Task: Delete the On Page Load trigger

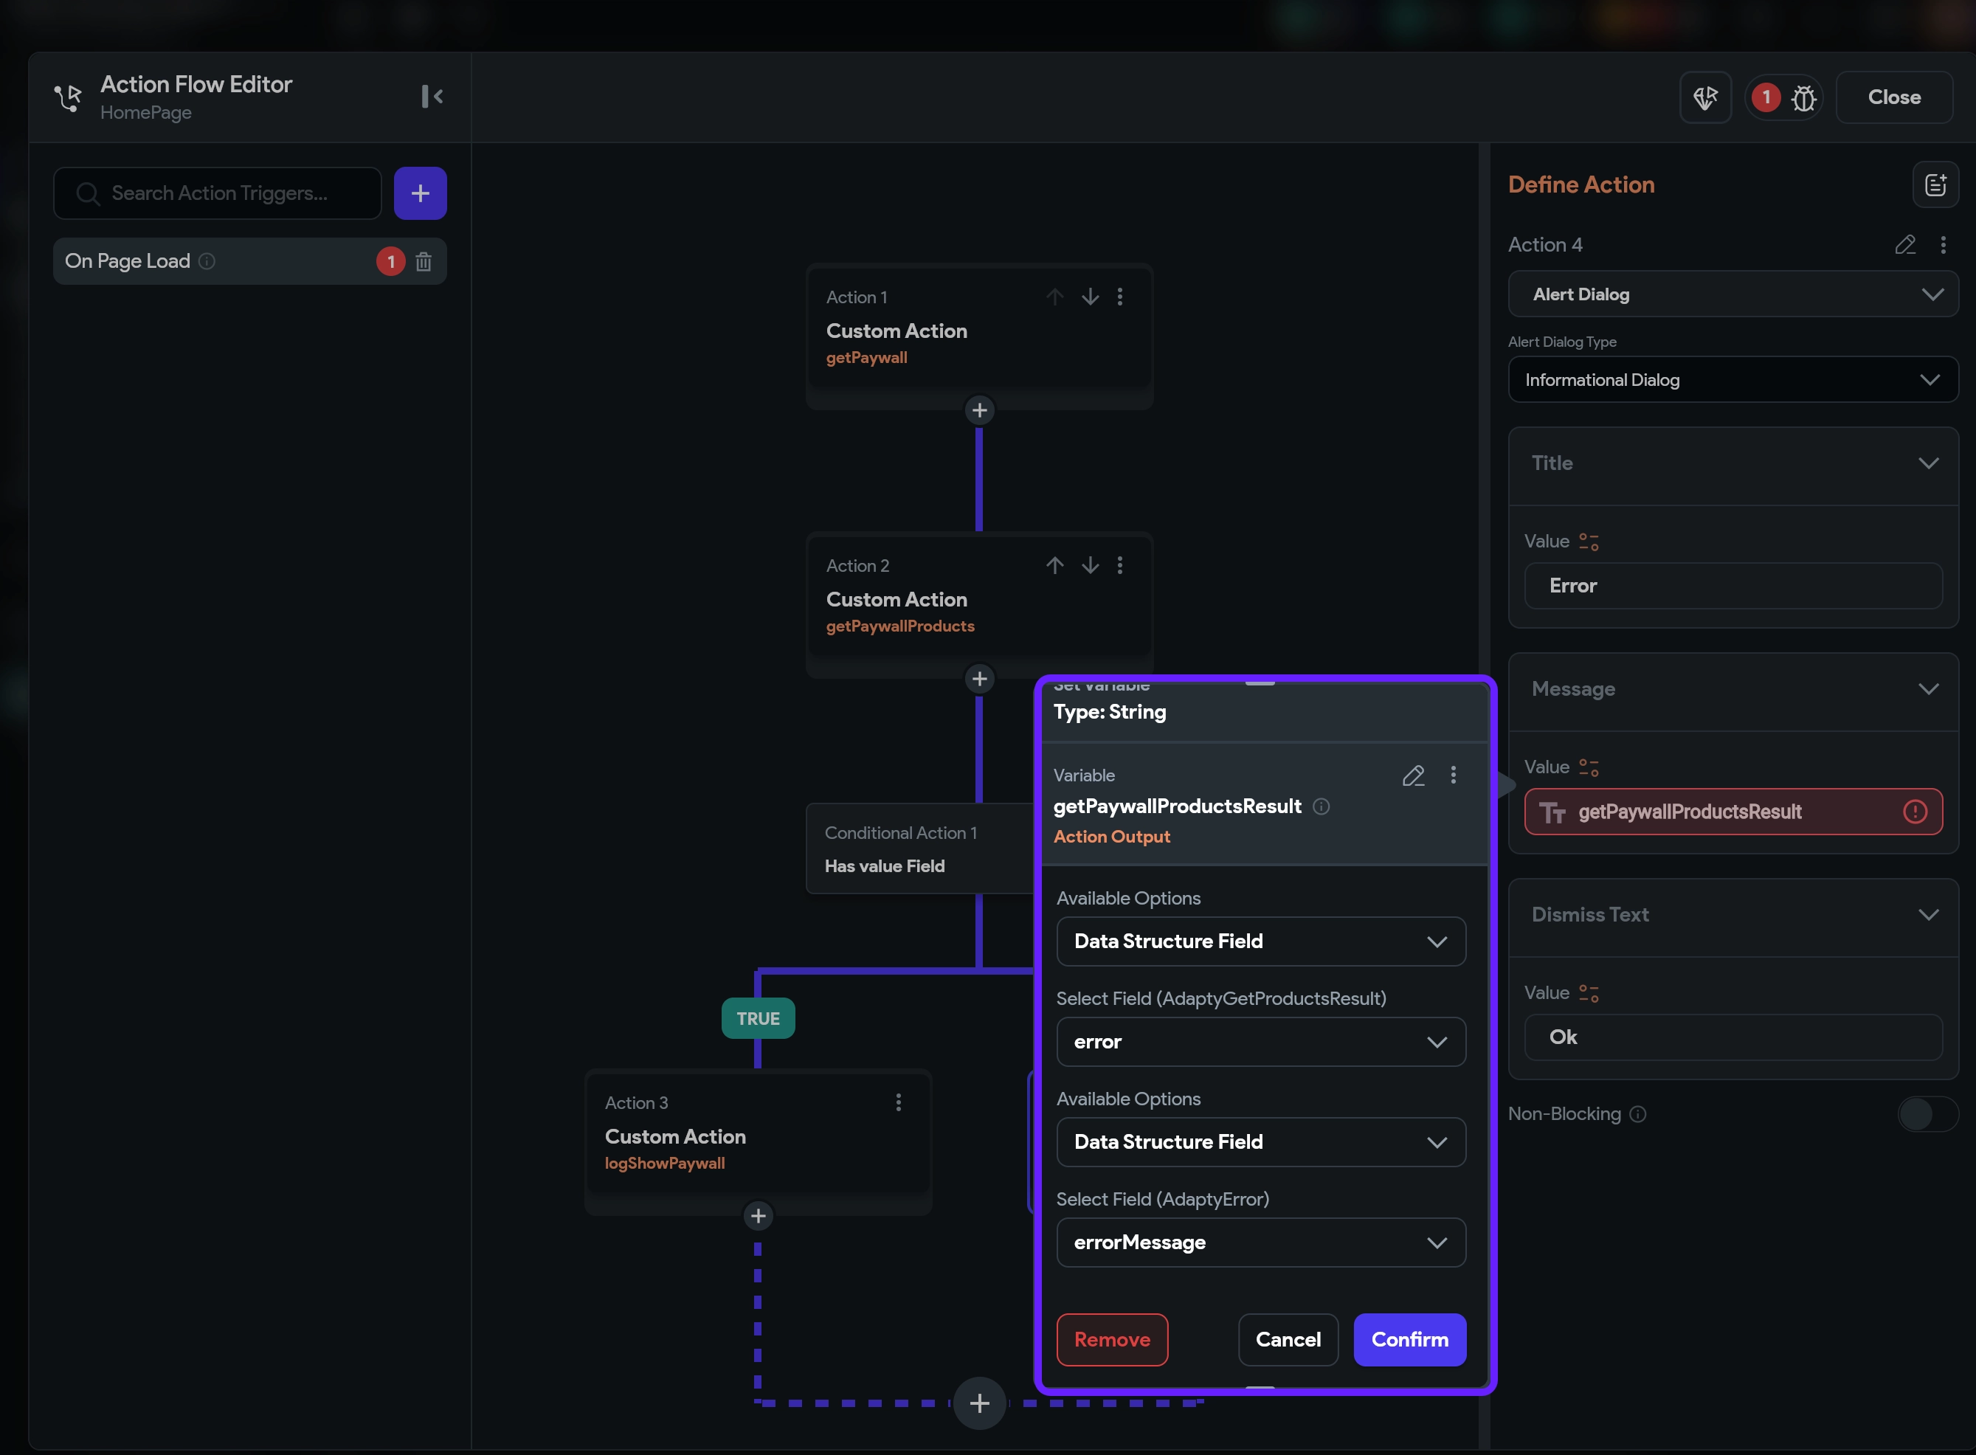Action: coord(424,262)
